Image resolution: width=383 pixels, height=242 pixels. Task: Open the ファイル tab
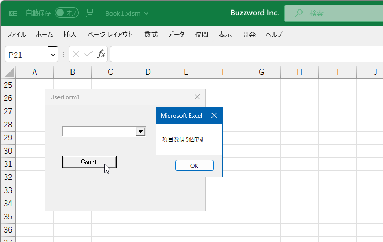coord(16,34)
